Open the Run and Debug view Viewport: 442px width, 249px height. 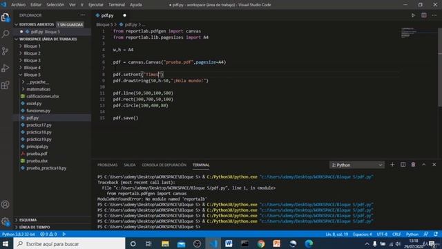point(6,68)
